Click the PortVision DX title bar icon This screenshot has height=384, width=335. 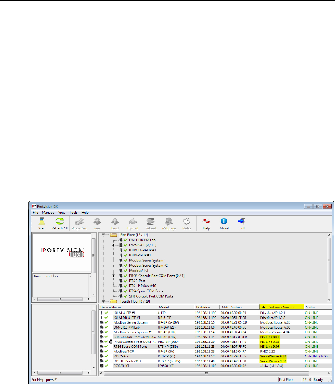[x=34, y=206]
